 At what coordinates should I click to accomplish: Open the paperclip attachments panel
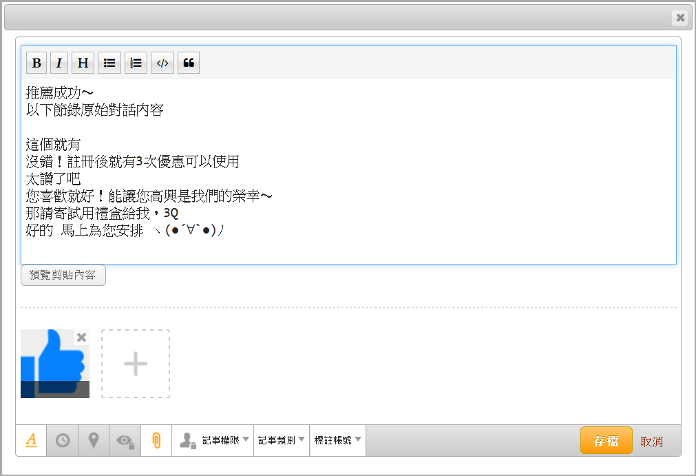coord(156,441)
